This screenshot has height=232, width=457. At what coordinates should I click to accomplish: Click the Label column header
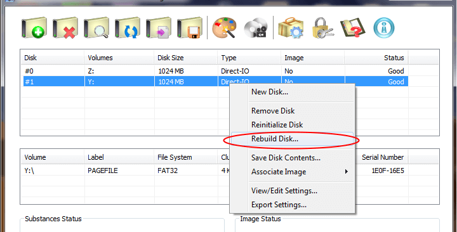[x=119, y=157]
